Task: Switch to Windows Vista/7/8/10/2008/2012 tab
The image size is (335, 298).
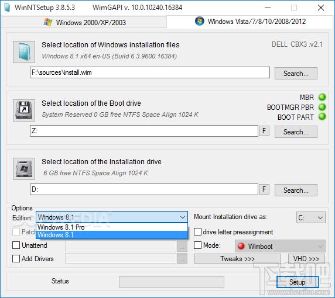Action: [250, 21]
